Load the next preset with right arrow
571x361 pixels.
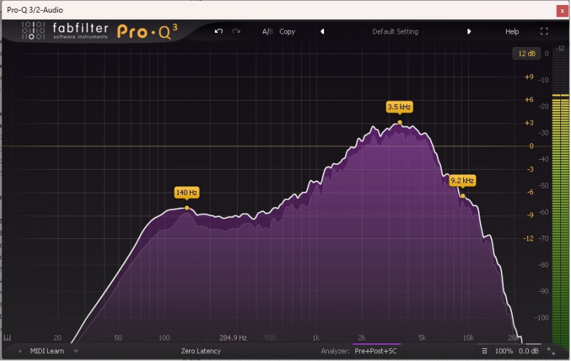pos(469,31)
